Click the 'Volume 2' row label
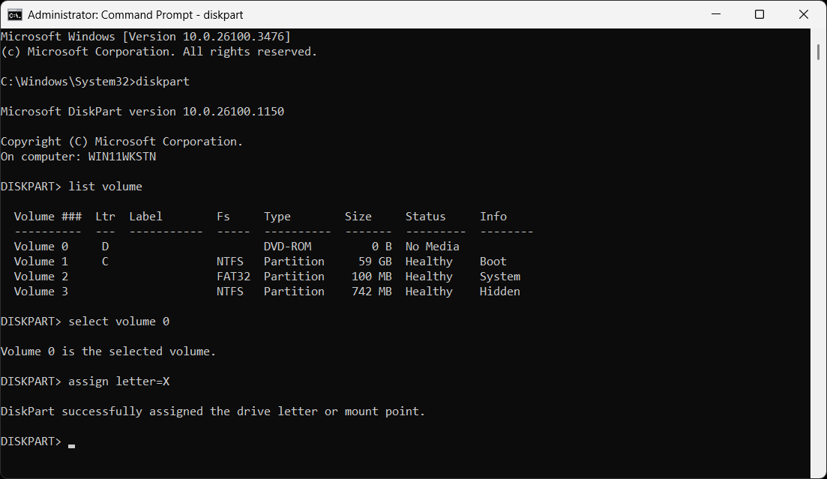The image size is (827, 479). 41,277
